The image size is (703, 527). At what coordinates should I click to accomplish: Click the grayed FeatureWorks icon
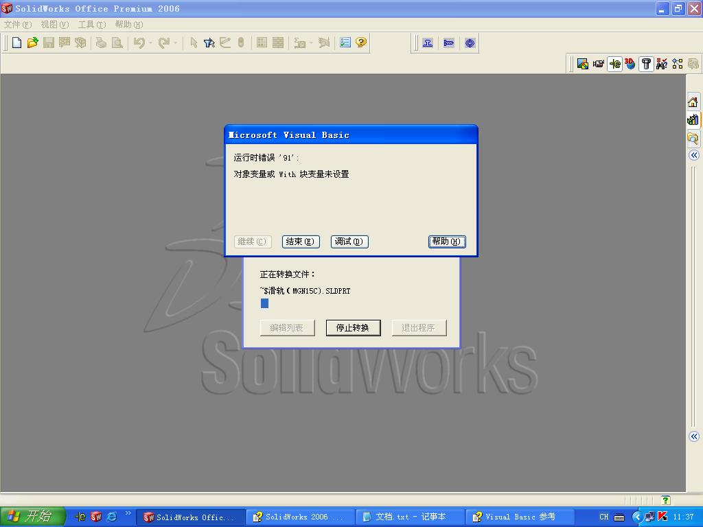coord(693,64)
